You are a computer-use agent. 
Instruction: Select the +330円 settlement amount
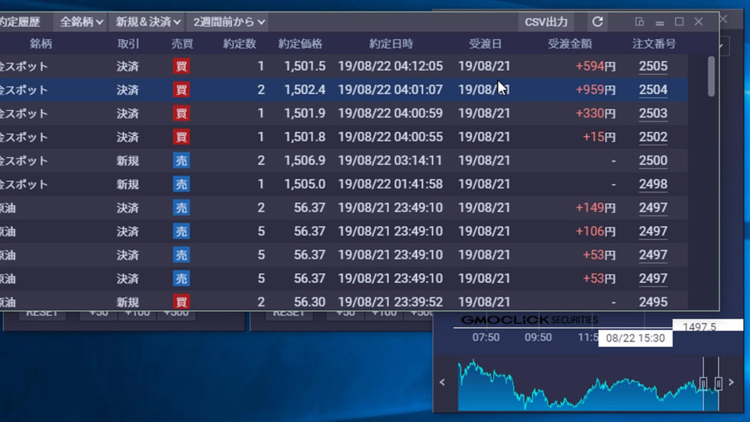[595, 113]
